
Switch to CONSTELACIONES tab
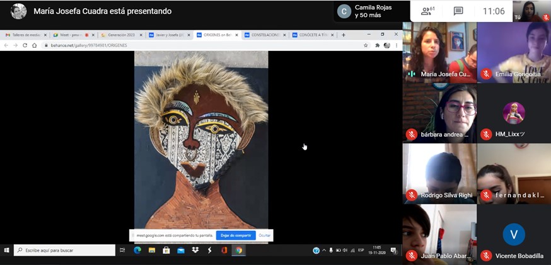(x=265, y=35)
